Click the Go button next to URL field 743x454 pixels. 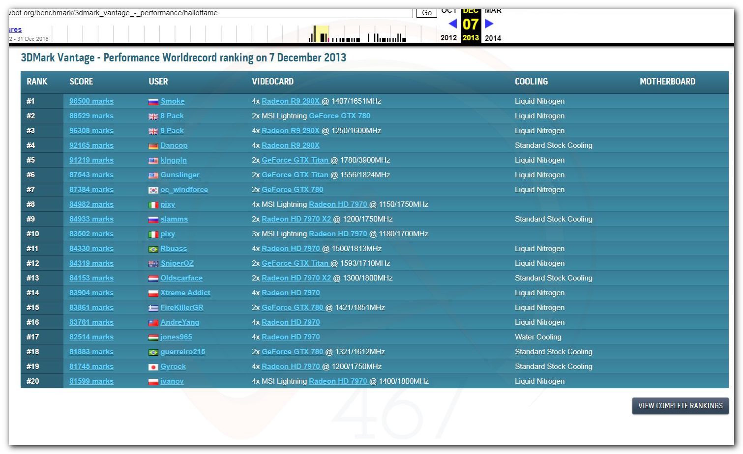coord(427,13)
